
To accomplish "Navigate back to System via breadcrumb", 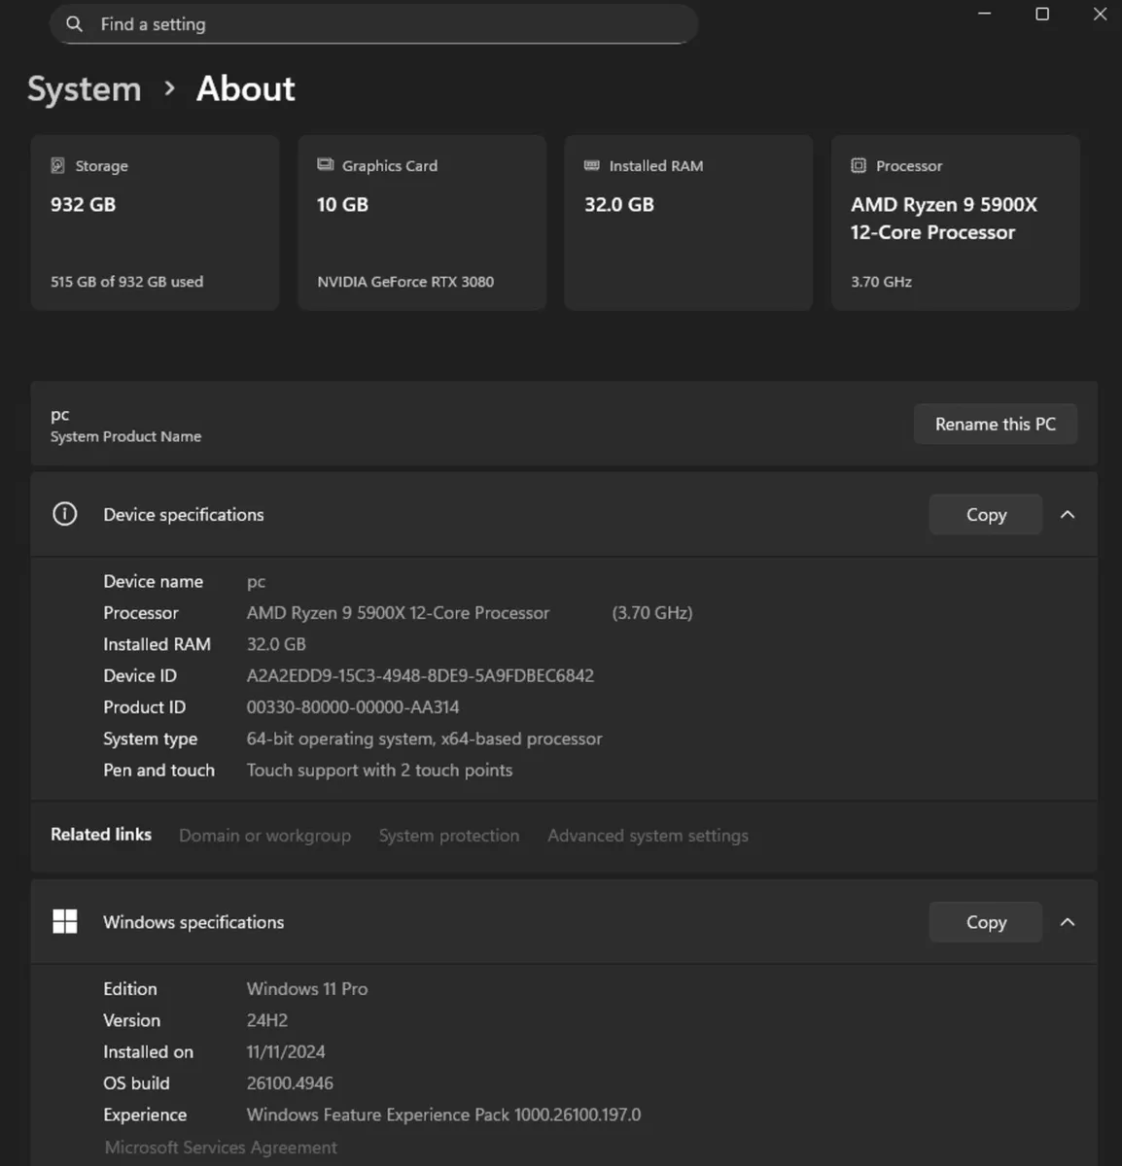I will tap(84, 88).
